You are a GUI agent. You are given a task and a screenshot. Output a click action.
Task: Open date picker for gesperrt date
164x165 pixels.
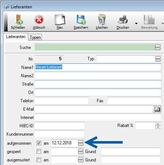pyautogui.click(x=81, y=152)
